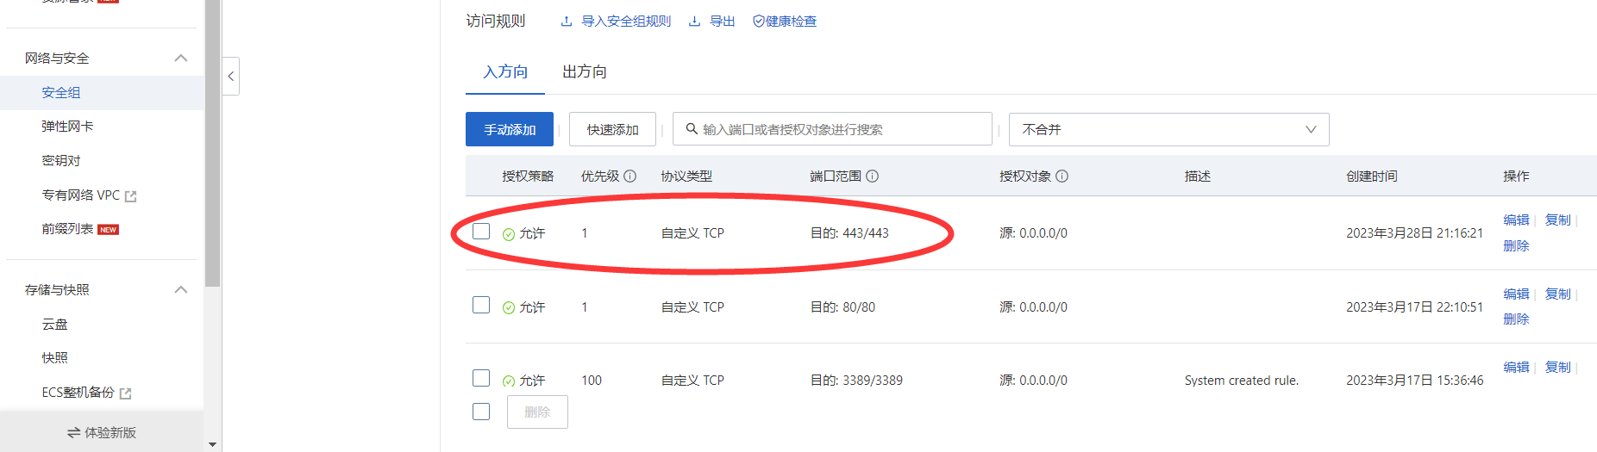Click the 授权对象 info help icon
The width and height of the screenshot is (1597, 452).
coord(1062,176)
